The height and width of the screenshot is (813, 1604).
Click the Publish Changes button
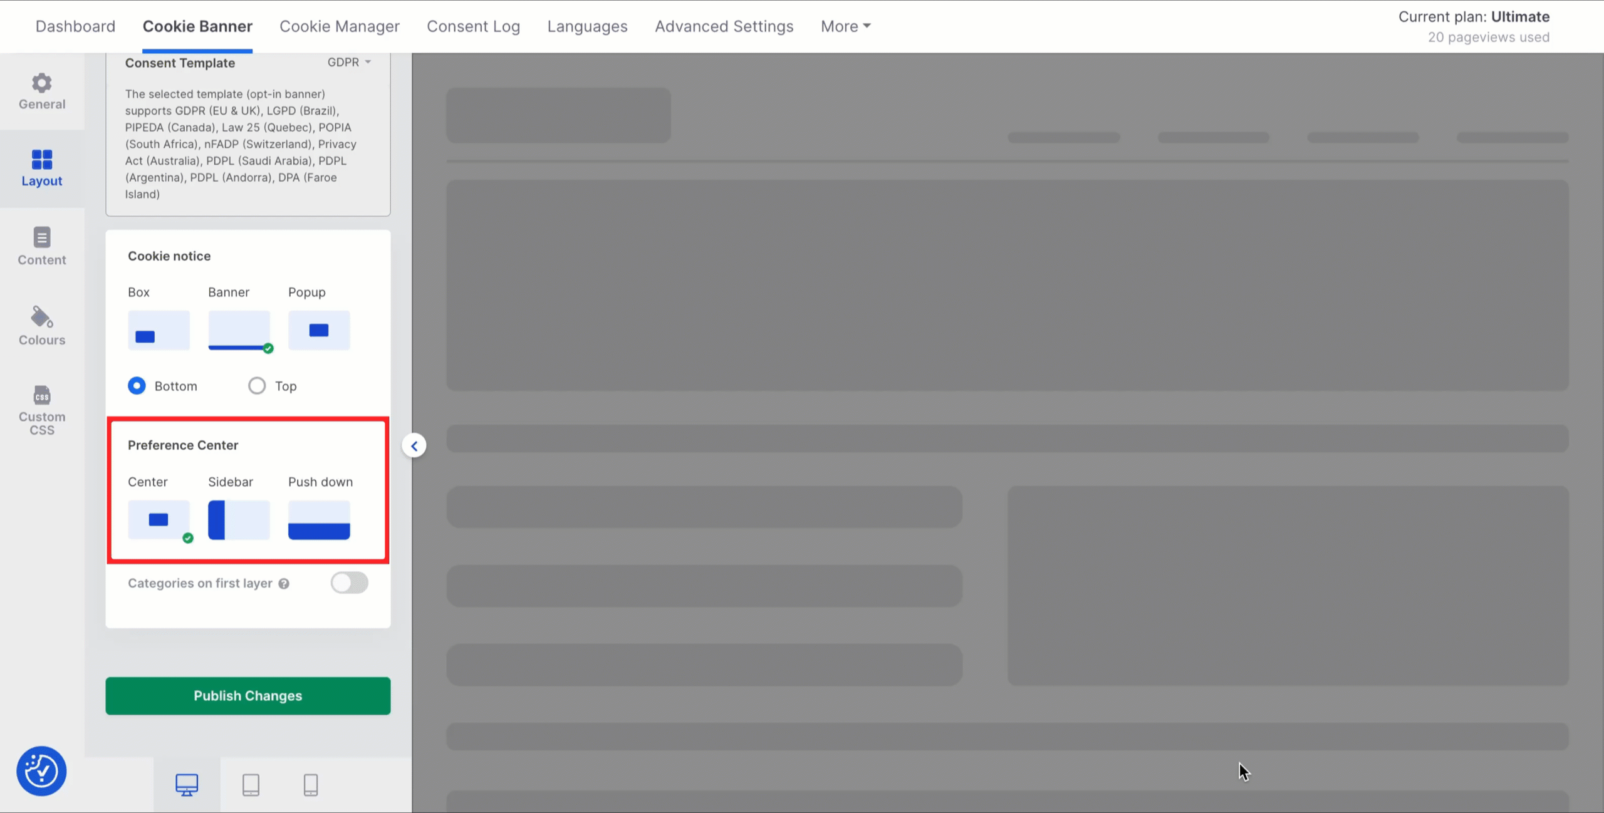click(x=248, y=696)
